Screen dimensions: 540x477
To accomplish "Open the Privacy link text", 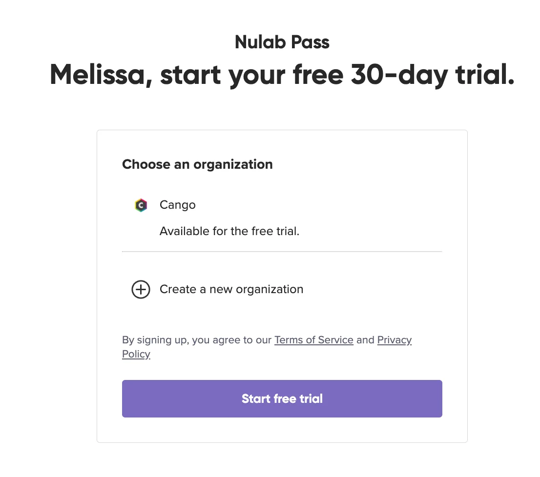I will pyautogui.click(x=395, y=340).
